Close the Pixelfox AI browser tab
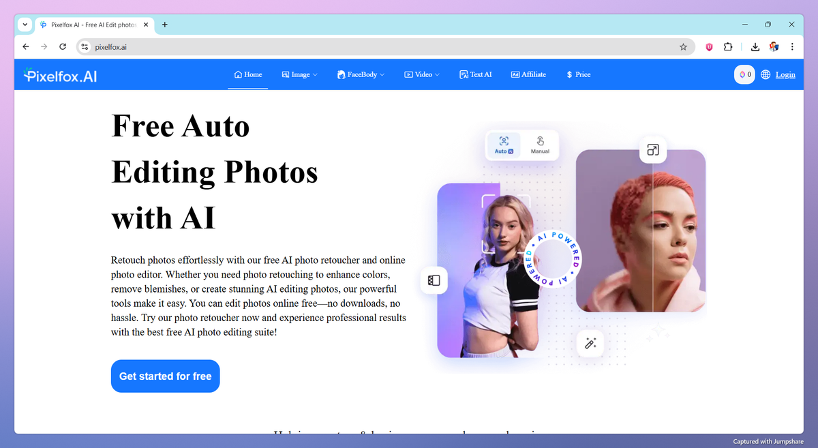The image size is (818, 448). point(146,25)
